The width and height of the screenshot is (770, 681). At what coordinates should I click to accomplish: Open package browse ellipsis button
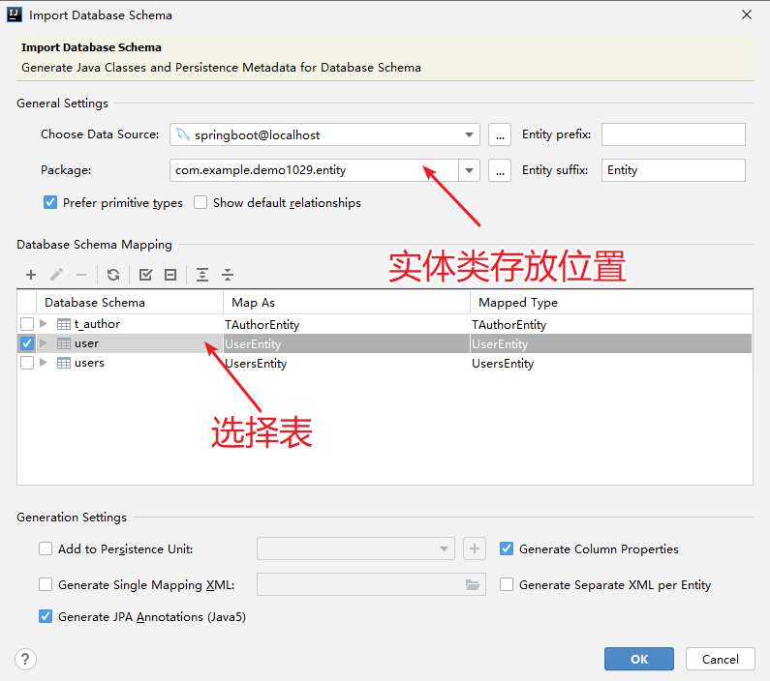coord(500,170)
